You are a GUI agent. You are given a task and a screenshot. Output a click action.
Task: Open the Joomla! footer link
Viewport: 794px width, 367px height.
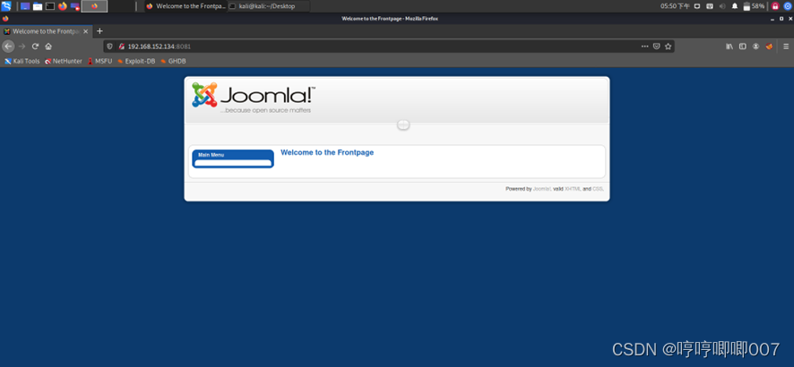tap(542, 189)
